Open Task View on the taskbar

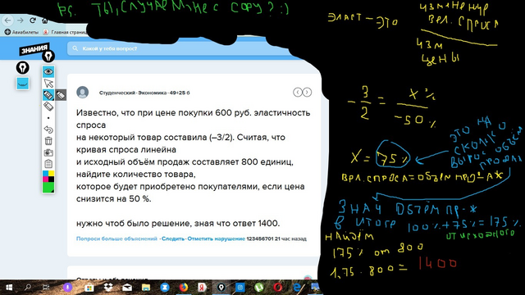coord(46,288)
